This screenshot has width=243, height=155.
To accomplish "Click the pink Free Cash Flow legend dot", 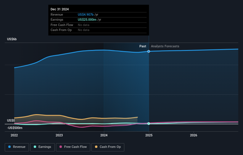I will coord(61,147).
